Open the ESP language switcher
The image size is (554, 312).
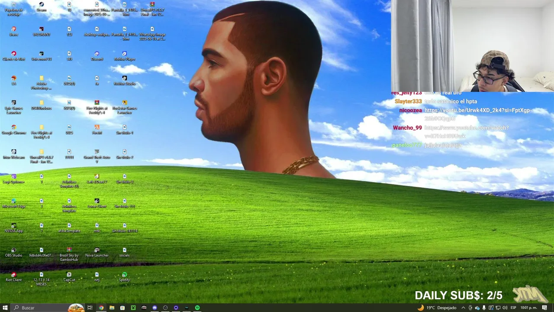[x=513, y=308]
